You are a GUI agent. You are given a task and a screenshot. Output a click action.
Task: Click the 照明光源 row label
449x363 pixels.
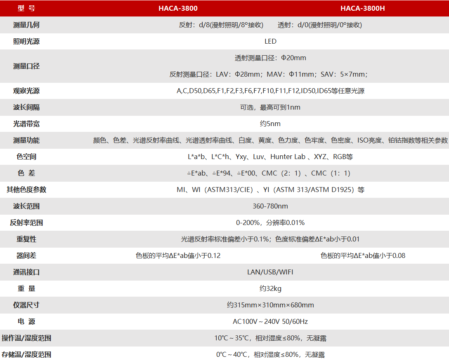tap(26, 42)
